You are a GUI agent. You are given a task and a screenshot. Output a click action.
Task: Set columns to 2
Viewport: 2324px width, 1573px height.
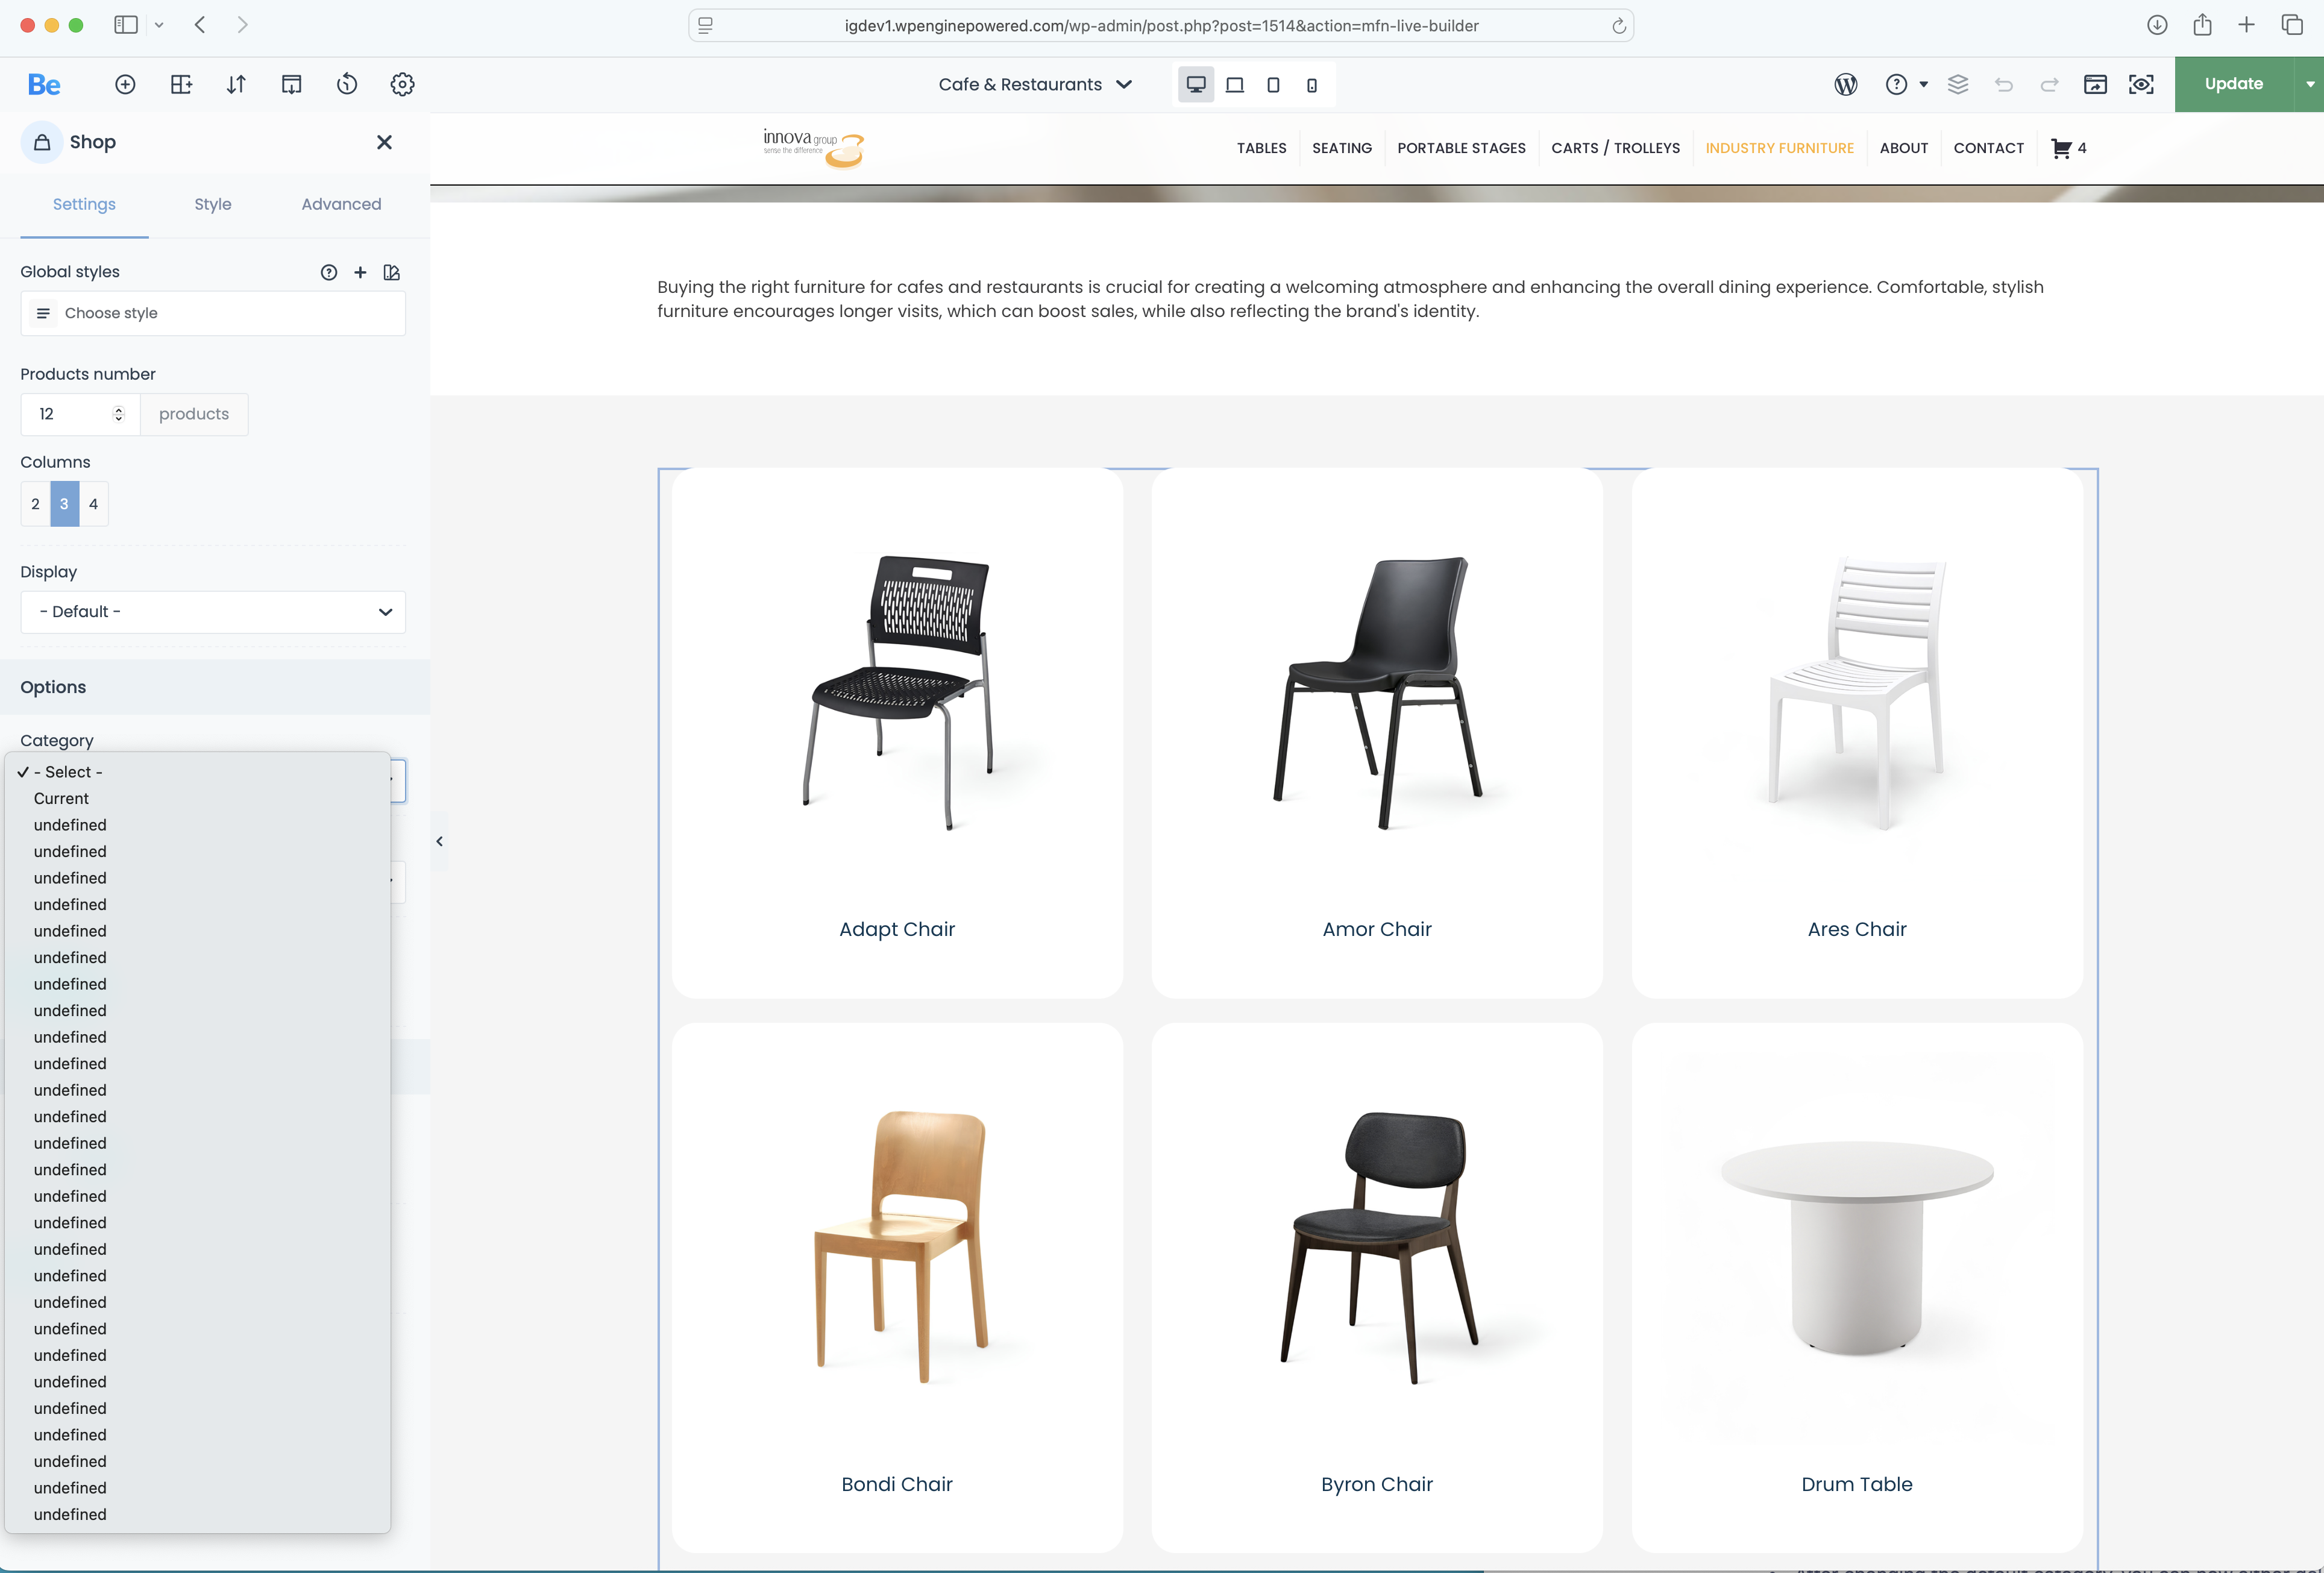coord(35,504)
